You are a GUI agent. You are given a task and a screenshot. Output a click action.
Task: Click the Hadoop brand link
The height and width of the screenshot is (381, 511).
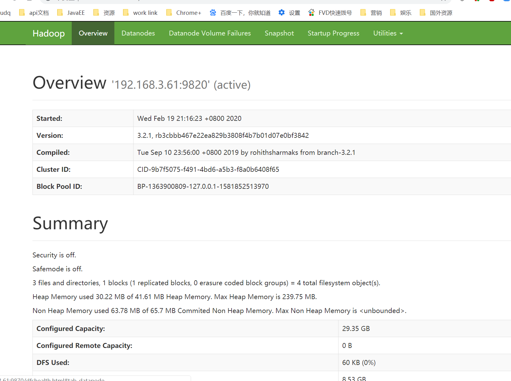(x=49, y=33)
